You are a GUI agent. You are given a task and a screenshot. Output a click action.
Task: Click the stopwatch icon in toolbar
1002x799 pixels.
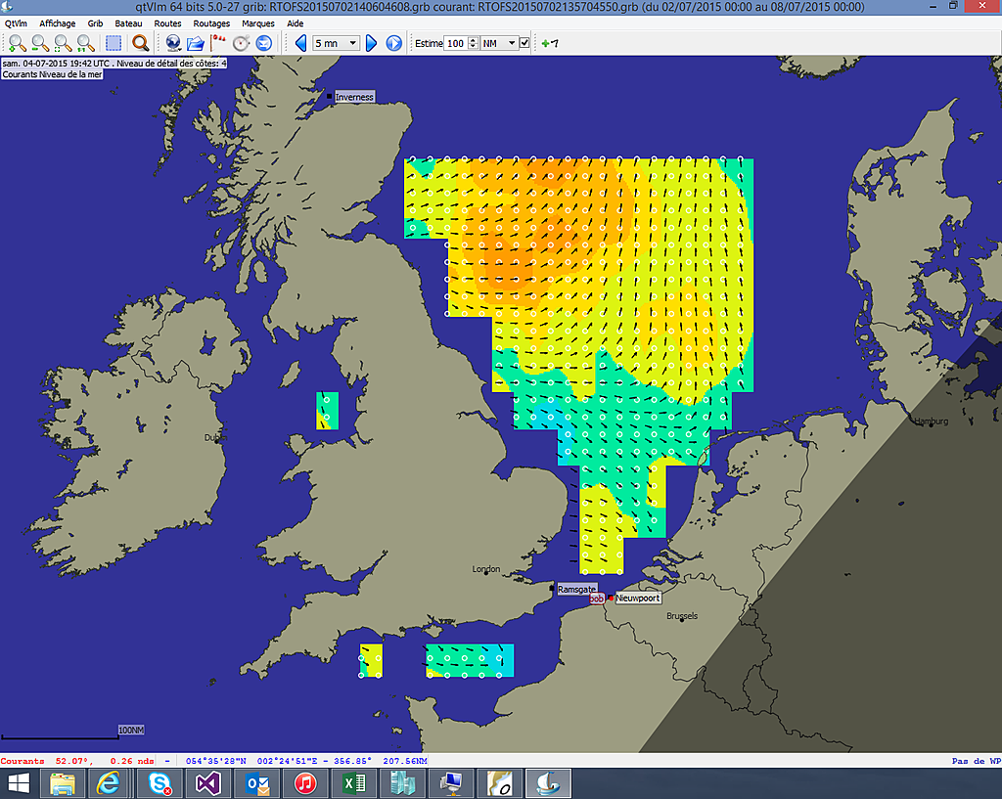click(x=242, y=43)
